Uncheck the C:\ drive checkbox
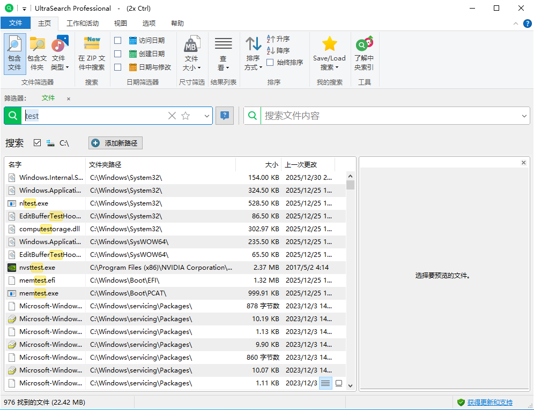 37,143
